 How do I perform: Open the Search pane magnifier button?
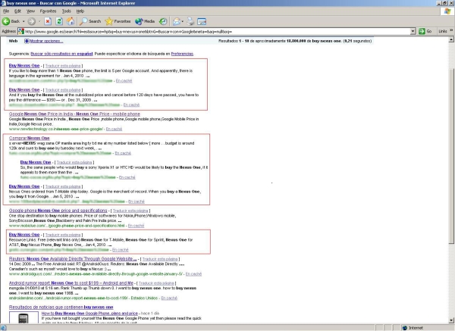(x=90, y=21)
